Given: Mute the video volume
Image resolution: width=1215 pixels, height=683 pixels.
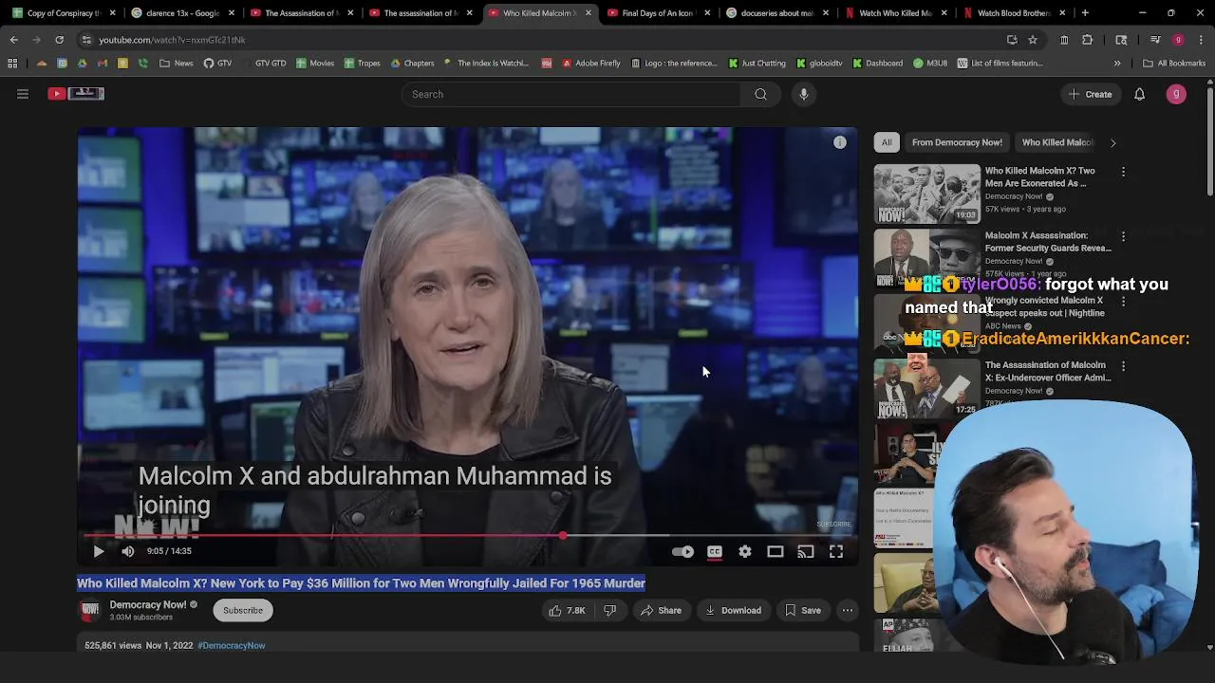Looking at the screenshot, I should pos(128,551).
